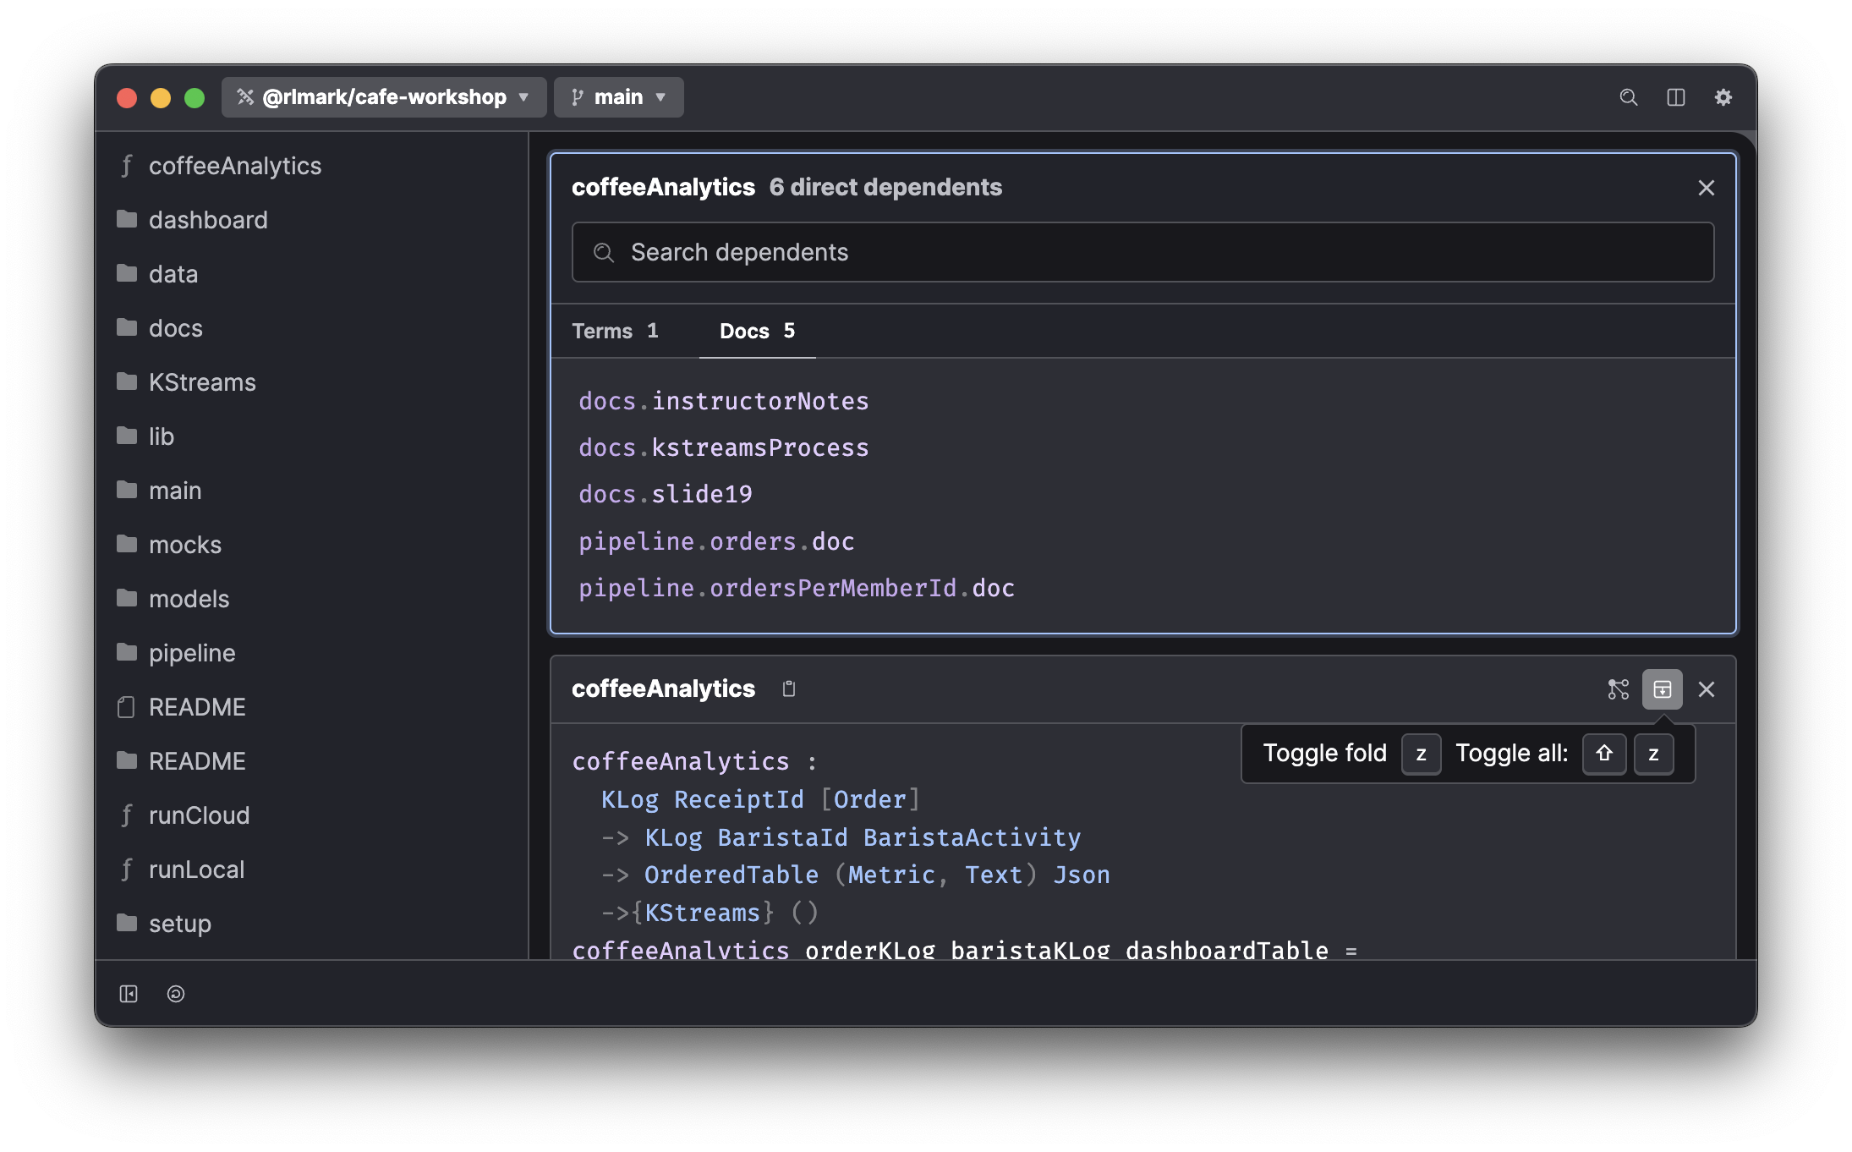The image size is (1852, 1152).
Task: Open keyboard shortcuts icon in bottom bar
Action: click(176, 994)
